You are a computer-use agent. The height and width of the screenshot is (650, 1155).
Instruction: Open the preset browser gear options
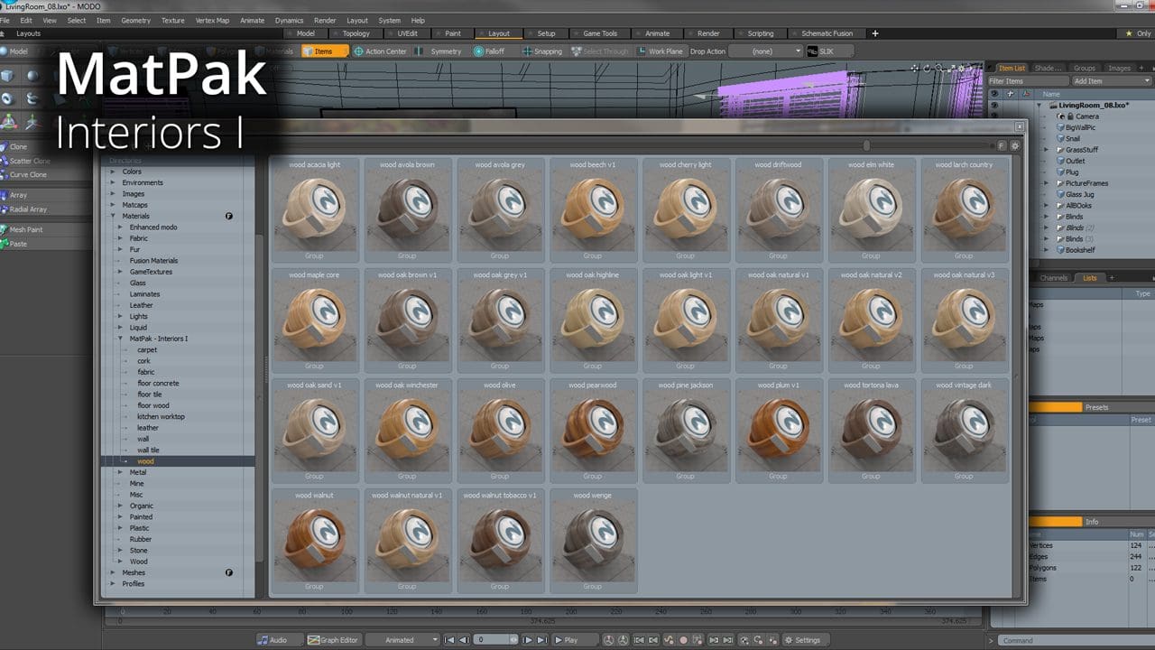coord(1015,145)
